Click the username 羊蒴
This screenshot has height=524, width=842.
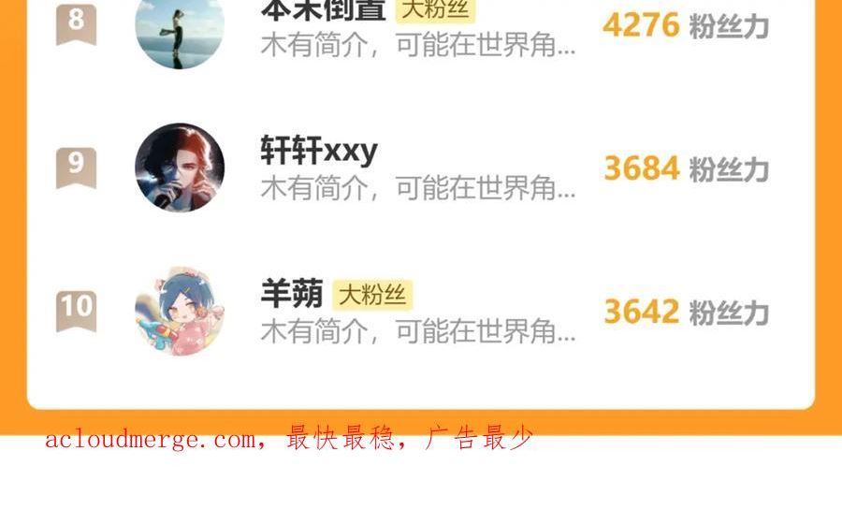[292, 294]
